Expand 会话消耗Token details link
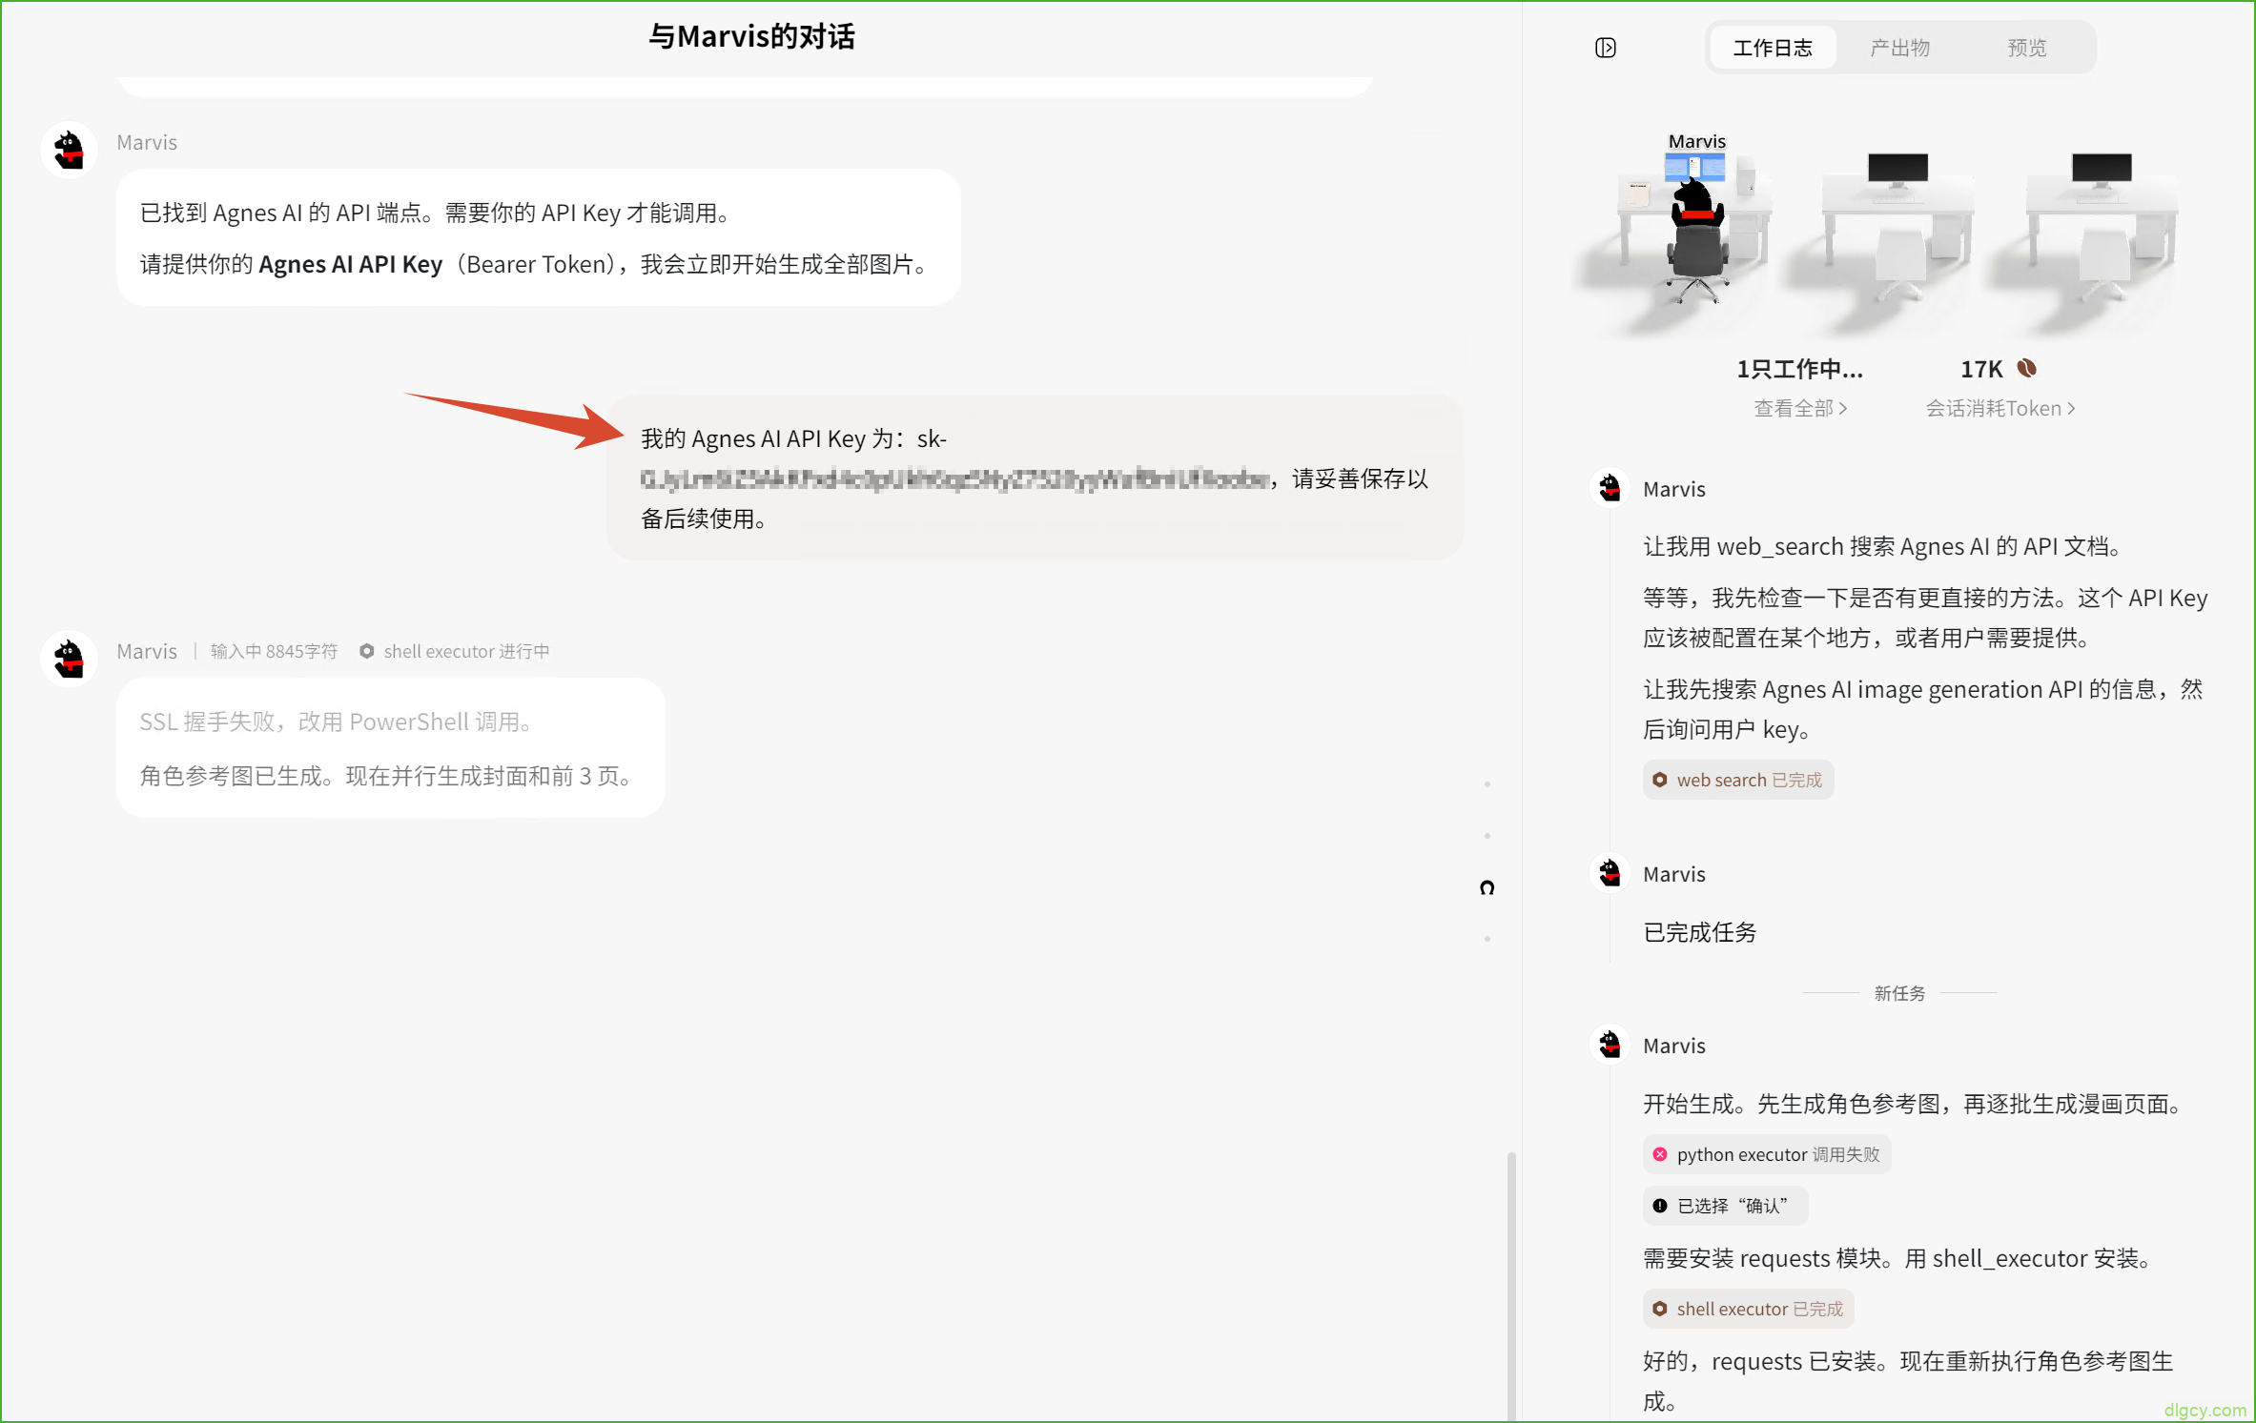This screenshot has height=1423, width=2256. pyautogui.click(x=2000, y=408)
